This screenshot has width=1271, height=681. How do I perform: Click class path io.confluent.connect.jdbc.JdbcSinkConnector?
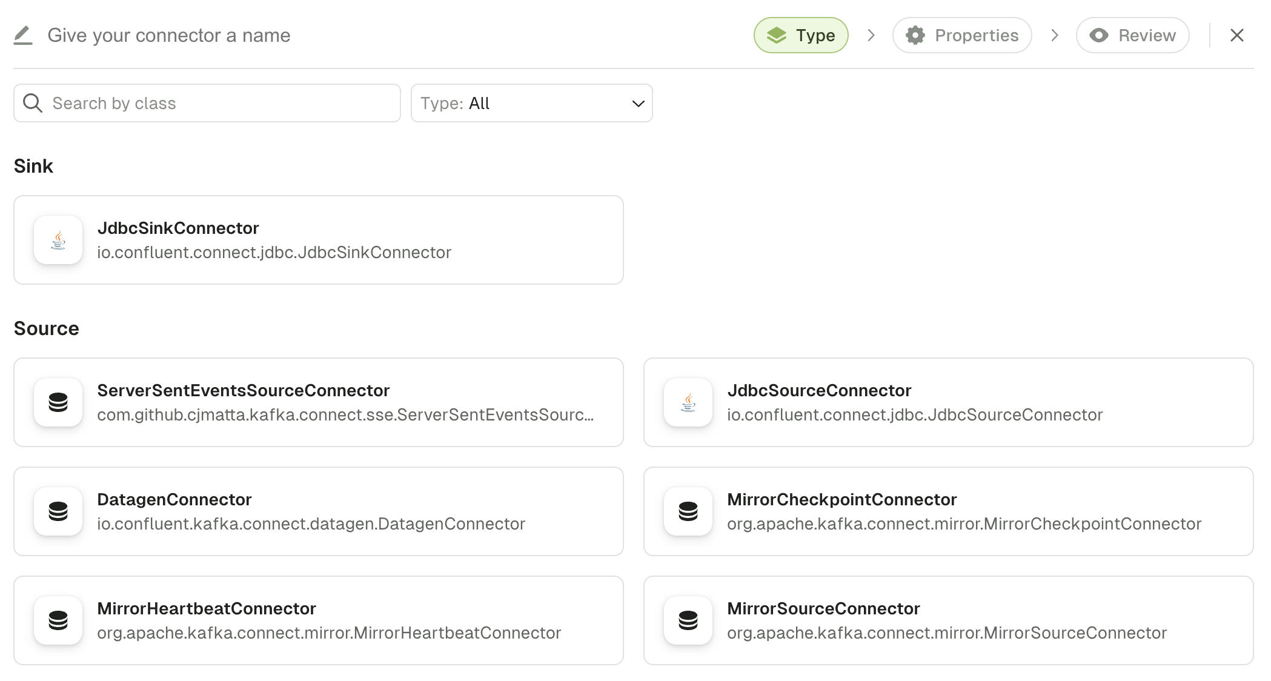point(274,252)
